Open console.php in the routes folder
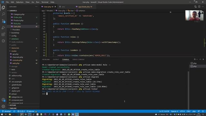Screen dimensions: 206x116 [x=17, y=60]
